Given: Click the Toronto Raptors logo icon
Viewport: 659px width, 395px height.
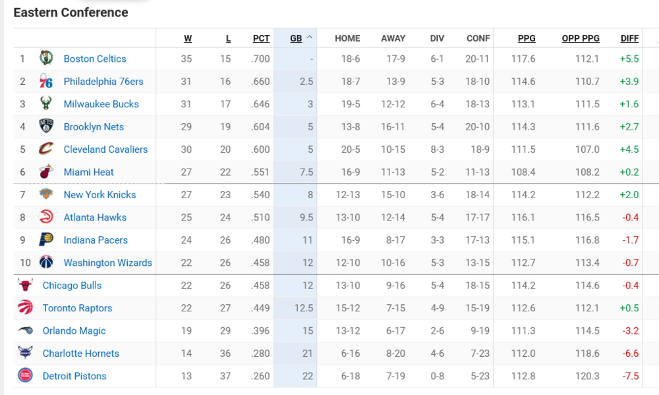Looking at the screenshot, I should pos(25,307).
